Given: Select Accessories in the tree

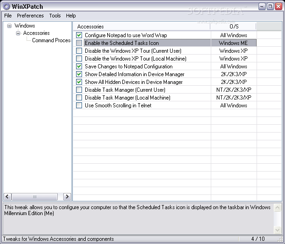Looking at the screenshot, I should tap(36, 33).
